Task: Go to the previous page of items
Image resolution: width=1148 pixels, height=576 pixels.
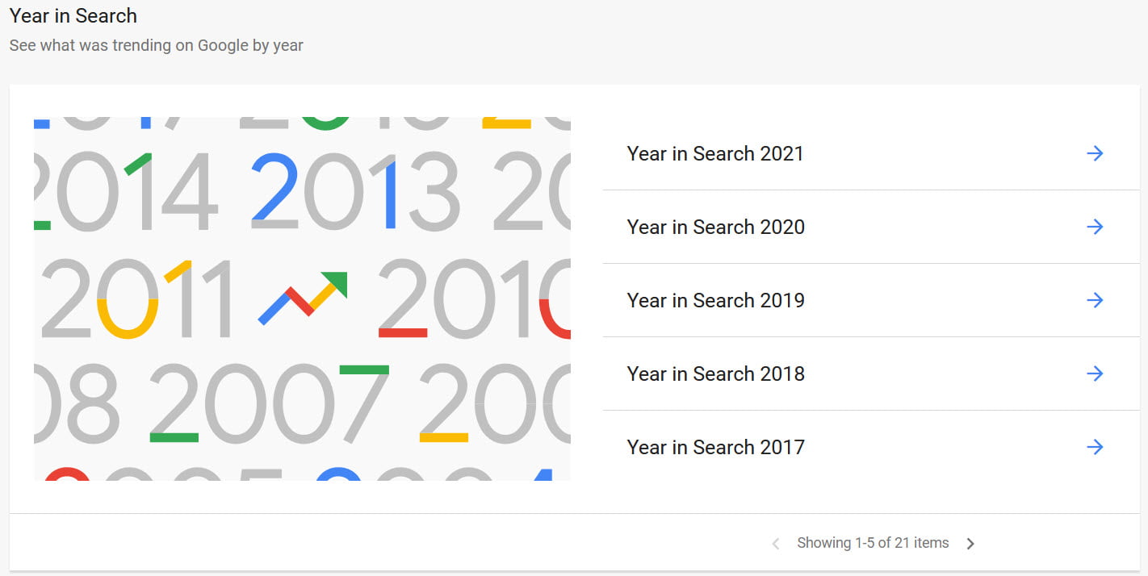Action: [x=776, y=544]
